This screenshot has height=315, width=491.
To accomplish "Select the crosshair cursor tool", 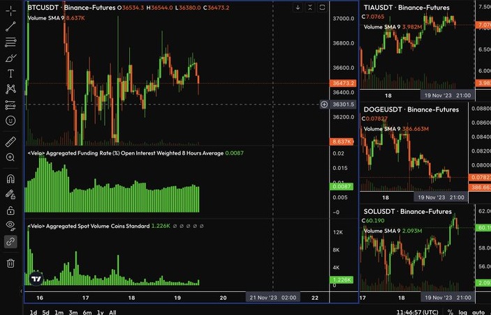I will 10,10.
